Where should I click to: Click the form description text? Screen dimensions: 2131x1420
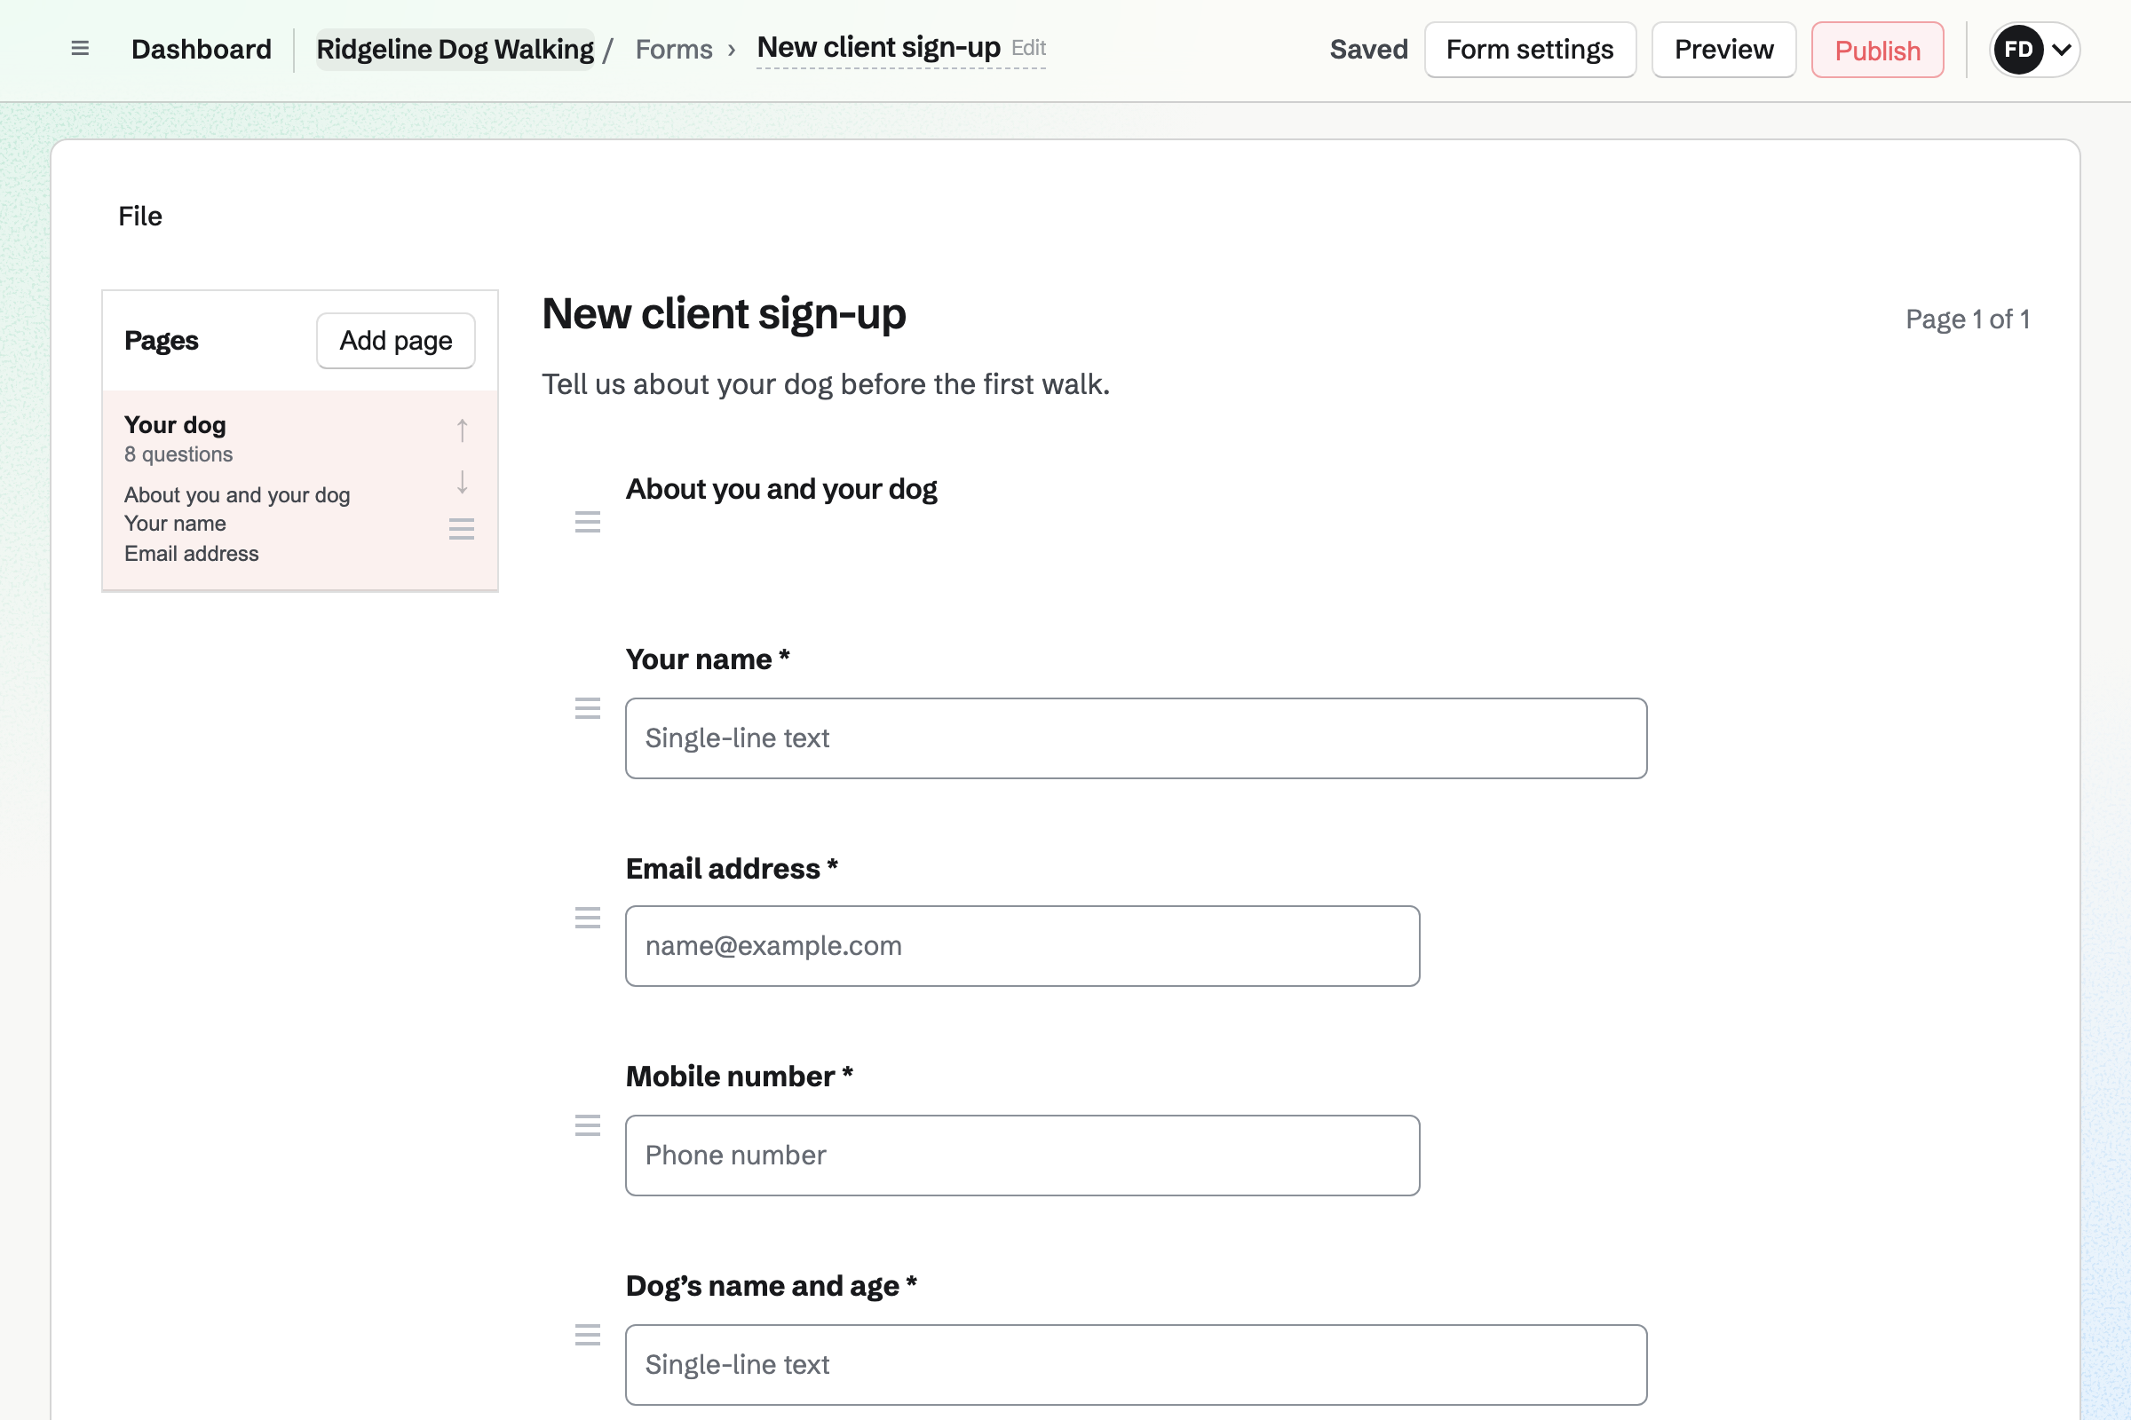[826, 384]
